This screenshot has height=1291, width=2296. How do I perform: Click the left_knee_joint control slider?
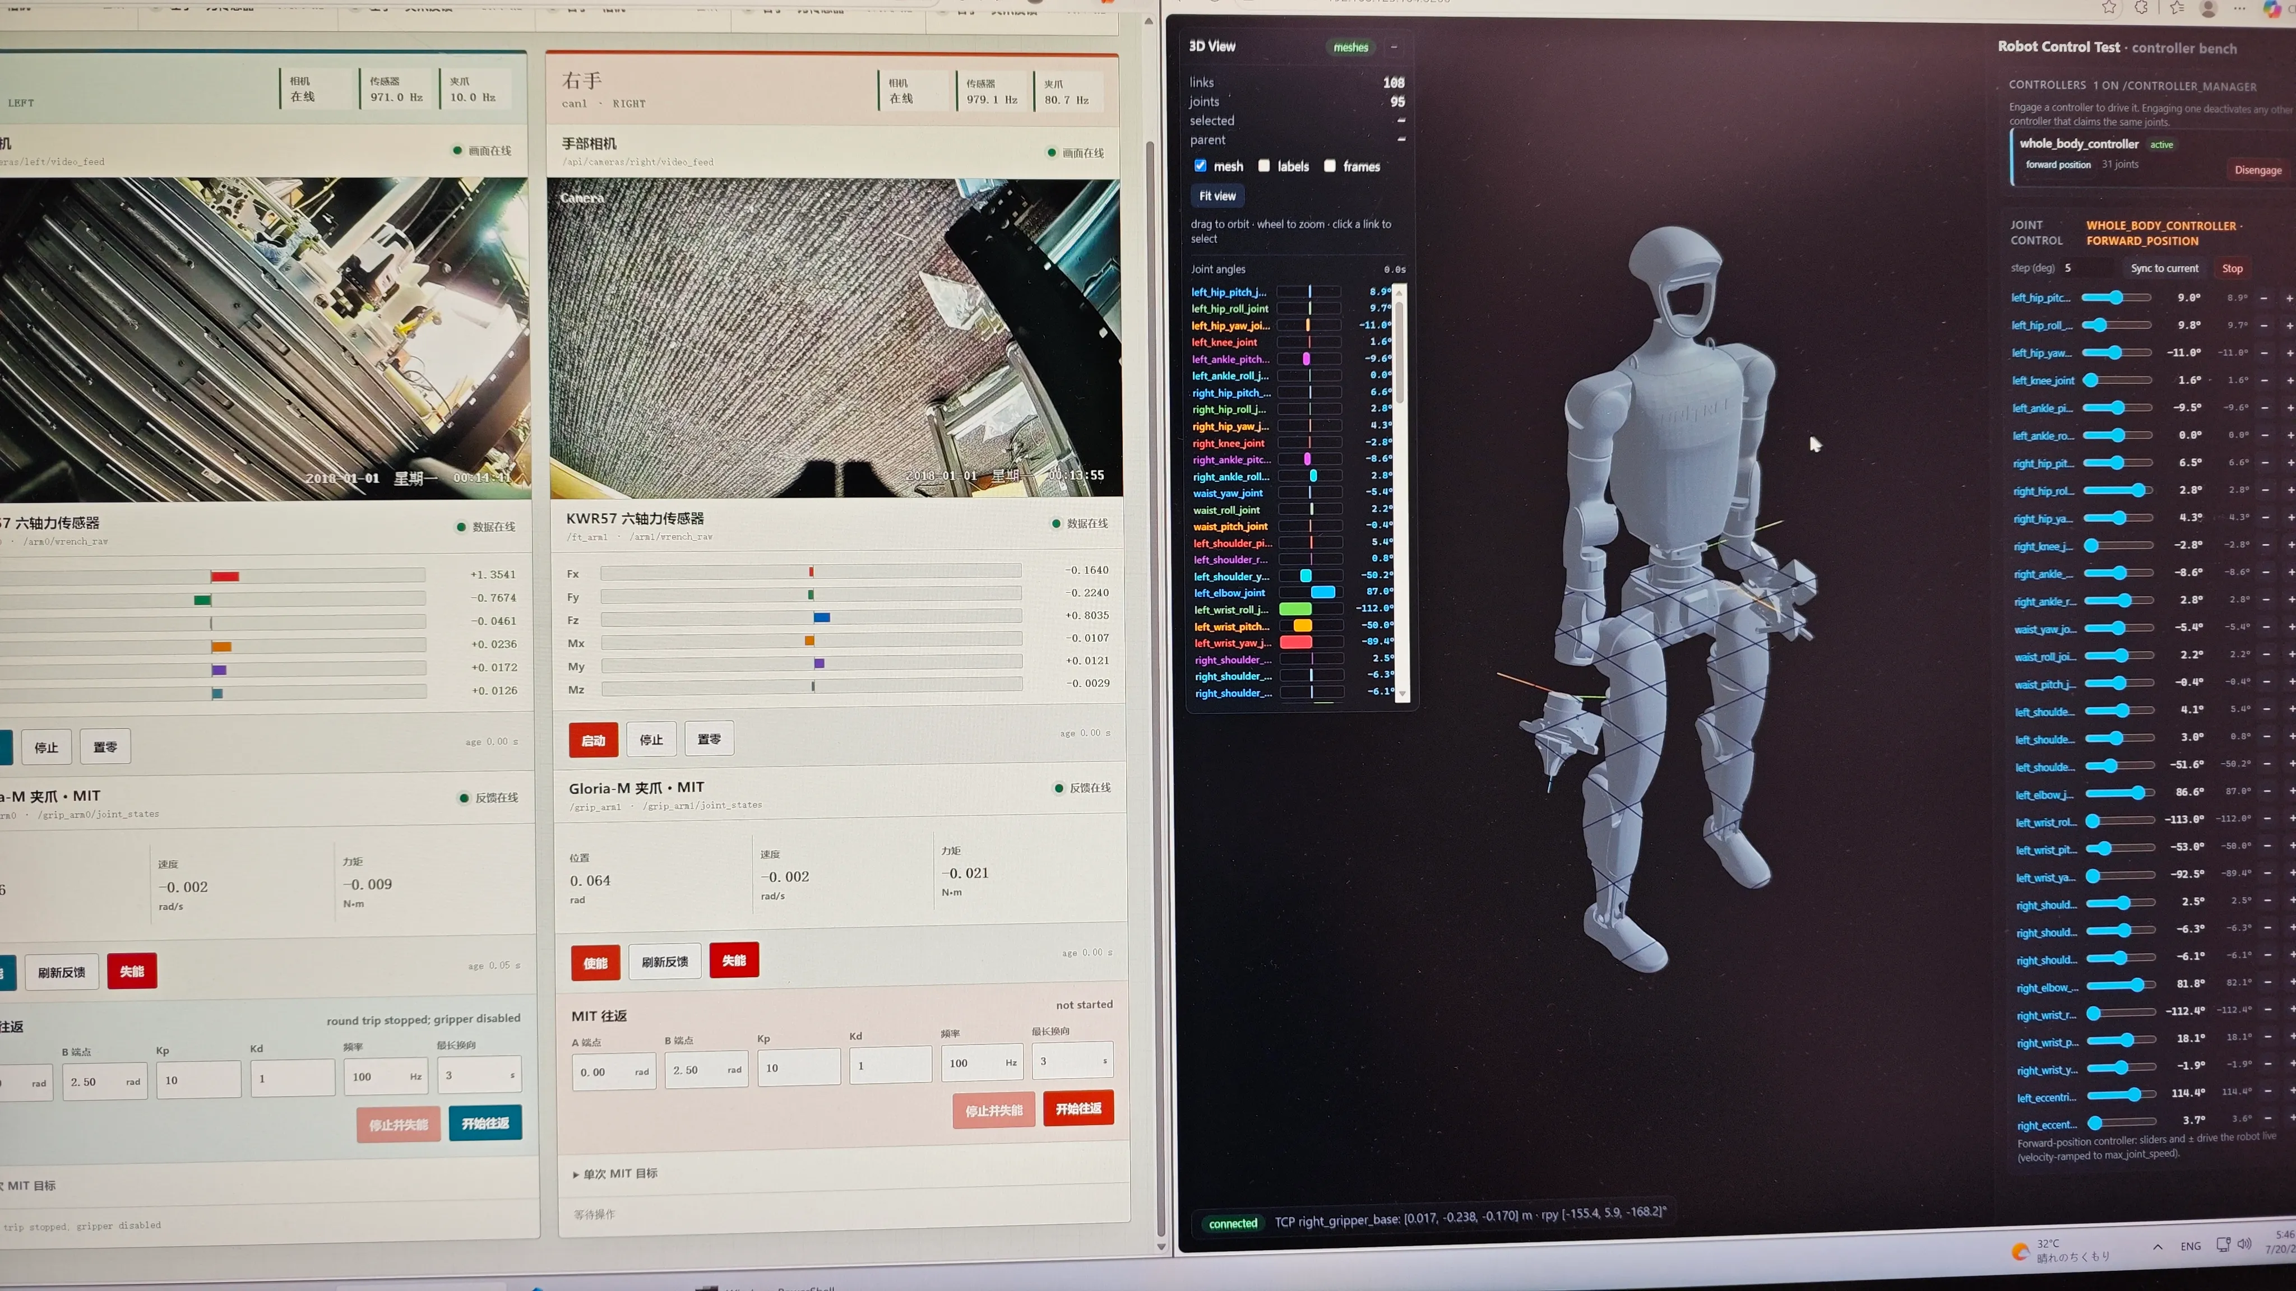tap(2117, 380)
